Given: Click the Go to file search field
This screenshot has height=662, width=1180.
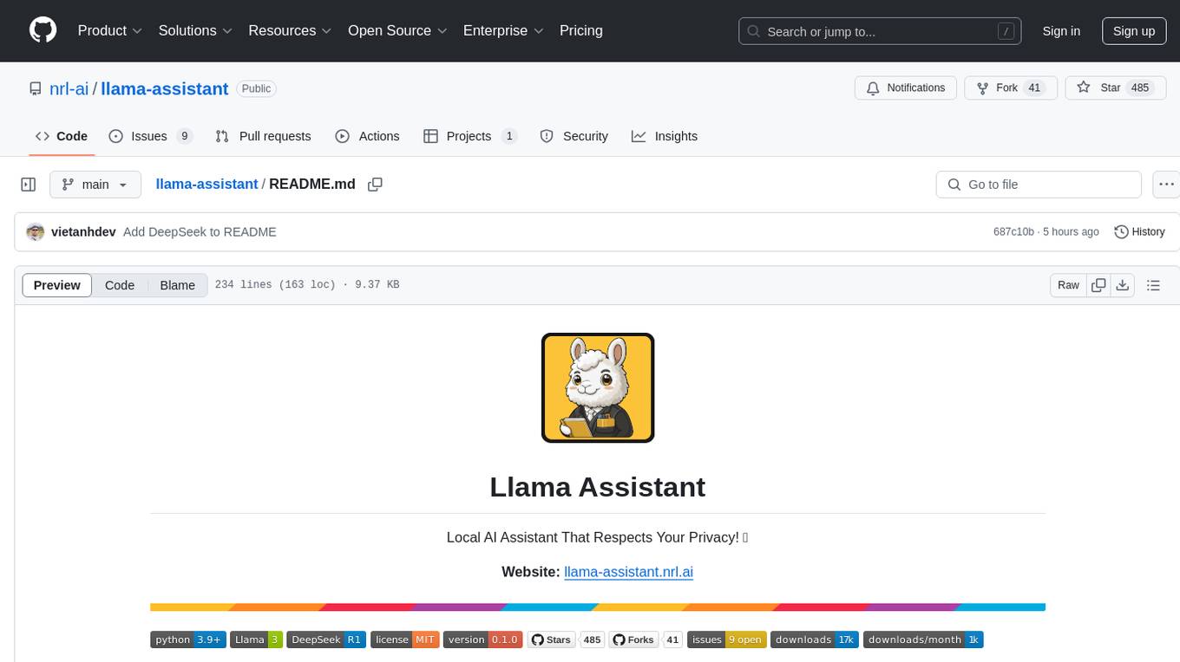Looking at the screenshot, I should (x=1039, y=185).
